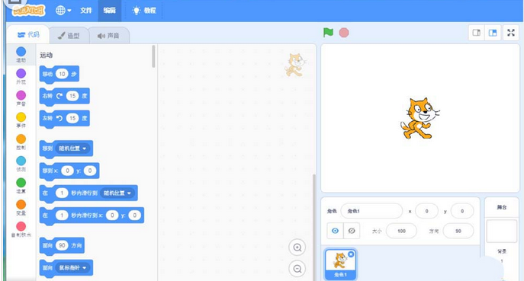This screenshot has height=281, width=524.
Task: Click the sprite name input field
Action: point(371,211)
